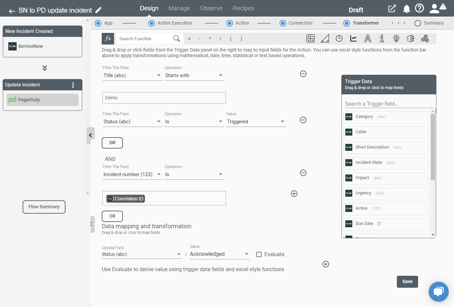Click the Trigger Data panel scrollbar
Image resolution: width=454 pixels, height=307 pixels.
coord(433,147)
